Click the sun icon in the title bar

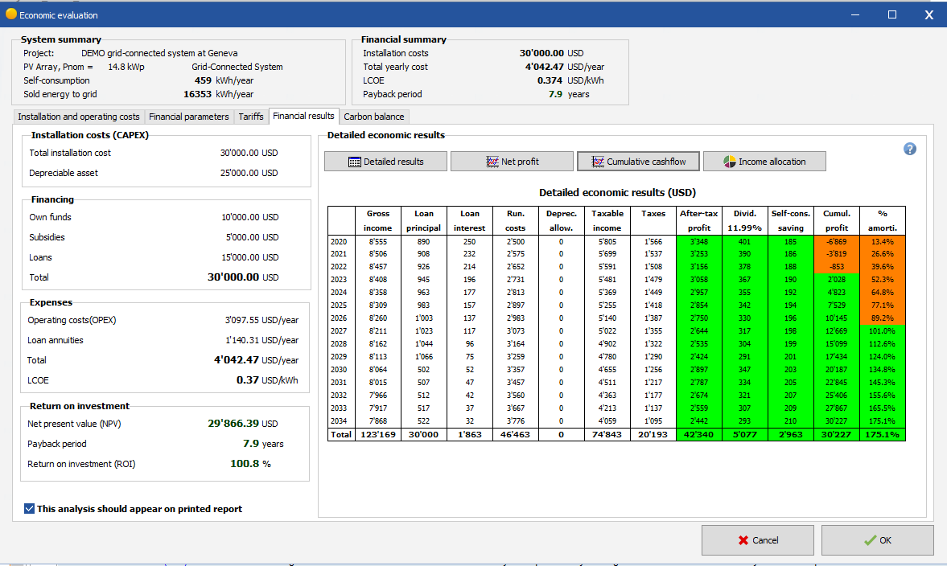11,14
